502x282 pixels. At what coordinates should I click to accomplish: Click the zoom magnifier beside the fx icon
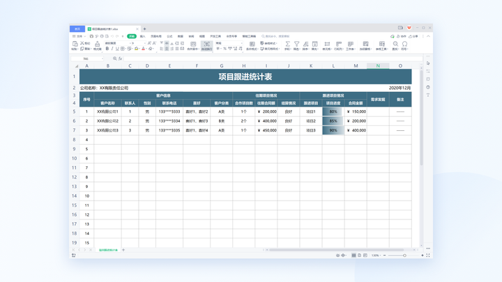coord(114,58)
